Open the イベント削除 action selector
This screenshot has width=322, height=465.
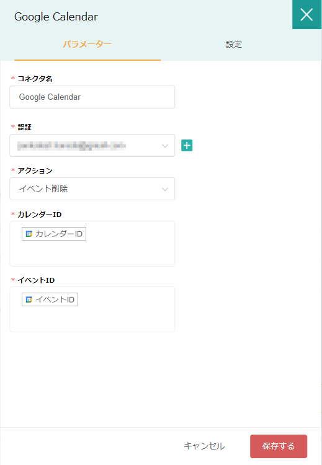92,189
